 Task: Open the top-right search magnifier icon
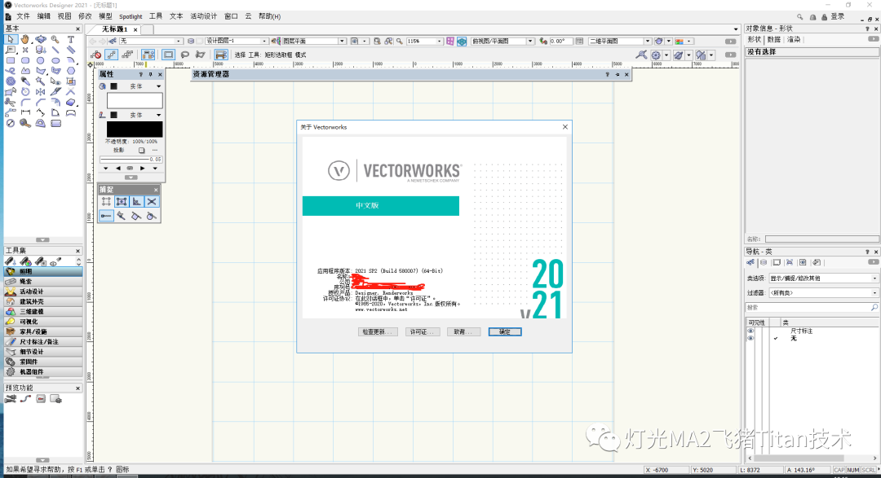(x=799, y=17)
